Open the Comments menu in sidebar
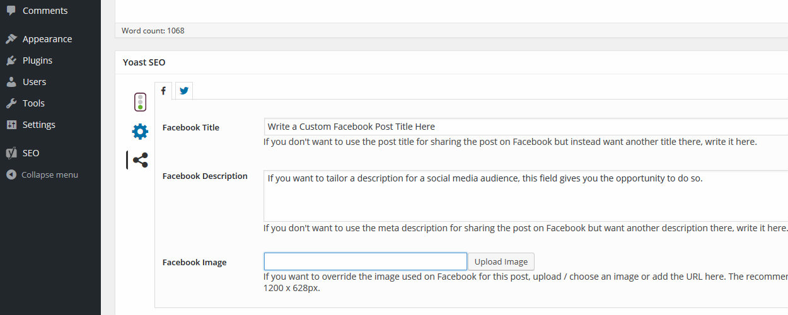 [x=50, y=11]
